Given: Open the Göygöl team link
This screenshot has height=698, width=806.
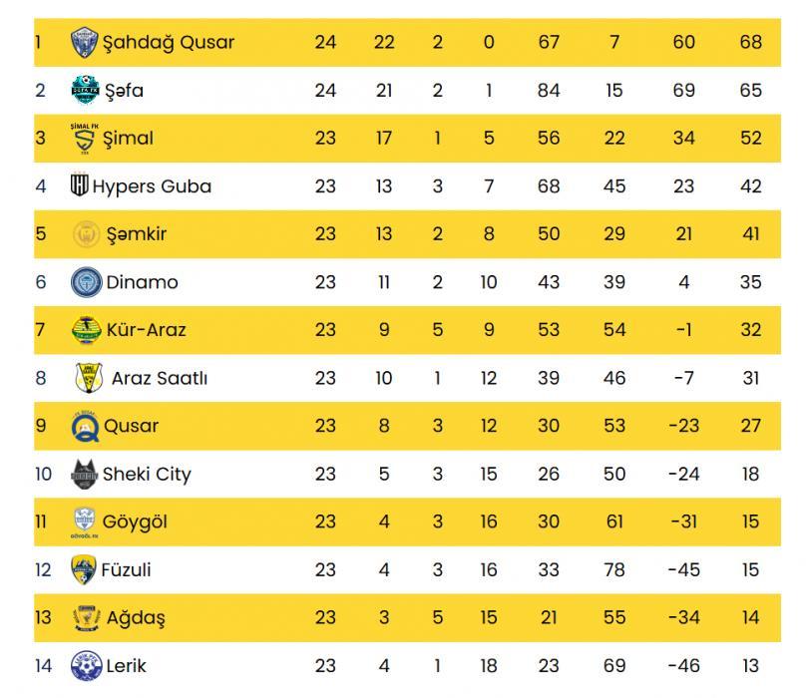Looking at the screenshot, I should [x=135, y=522].
